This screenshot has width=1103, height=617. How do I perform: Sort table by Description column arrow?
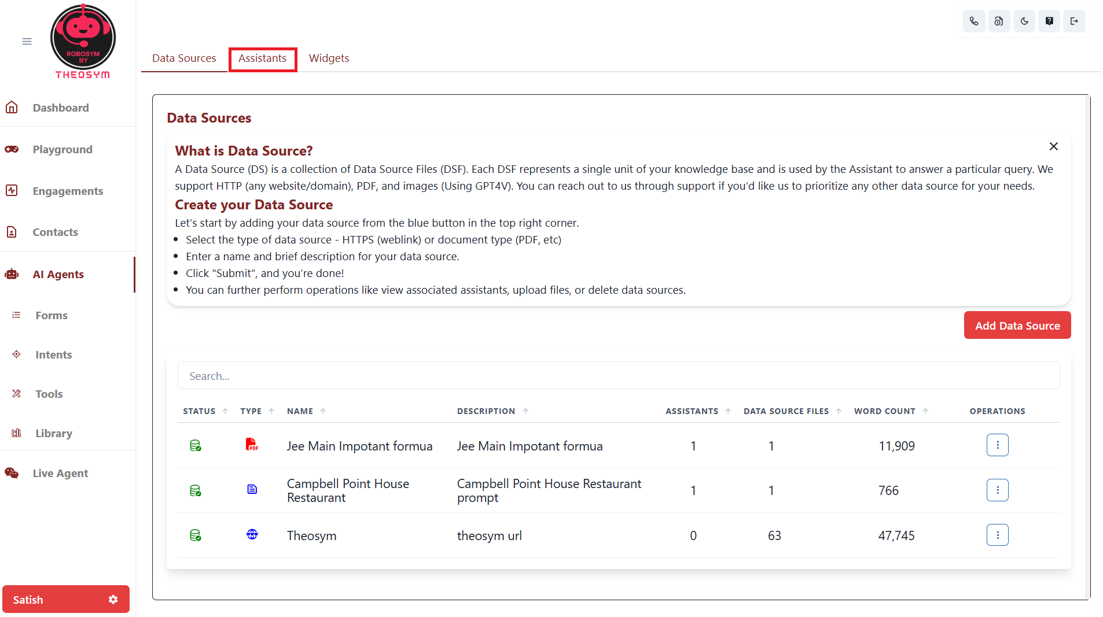pos(526,411)
